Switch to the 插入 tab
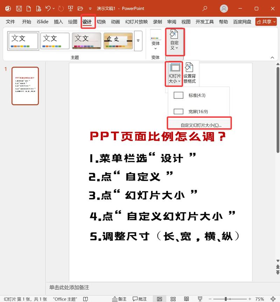This screenshot has width=280, height=302. point(58,22)
